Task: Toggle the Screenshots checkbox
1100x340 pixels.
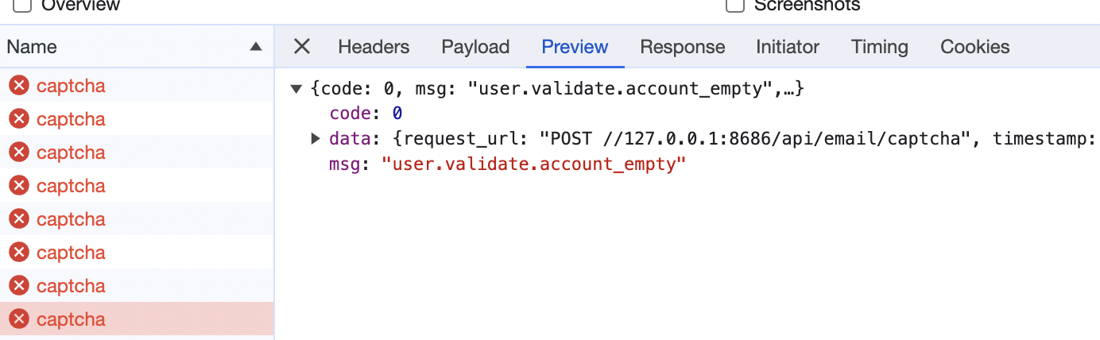Action: pos(735,5)
